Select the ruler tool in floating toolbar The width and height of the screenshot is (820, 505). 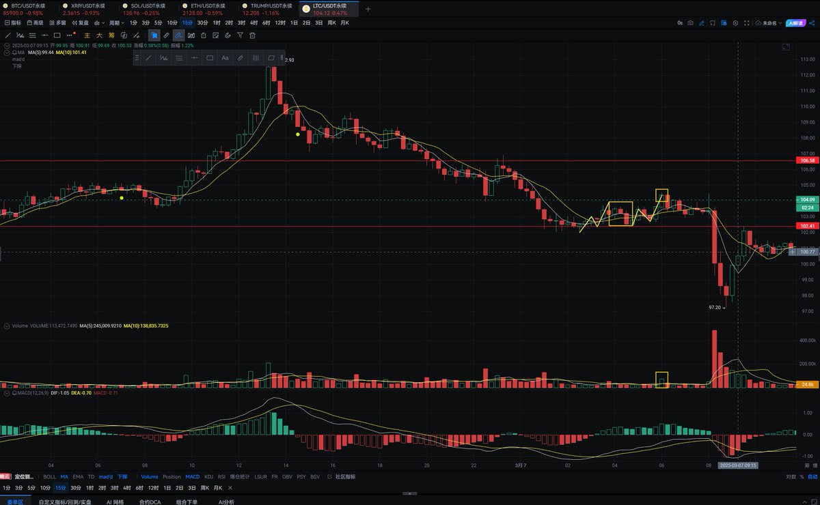pos(240,58)
